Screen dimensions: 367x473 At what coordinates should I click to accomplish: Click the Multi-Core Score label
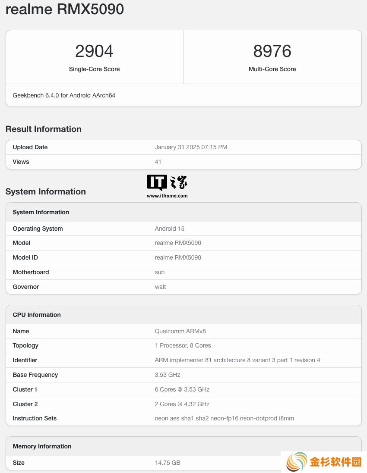point(272,69)
